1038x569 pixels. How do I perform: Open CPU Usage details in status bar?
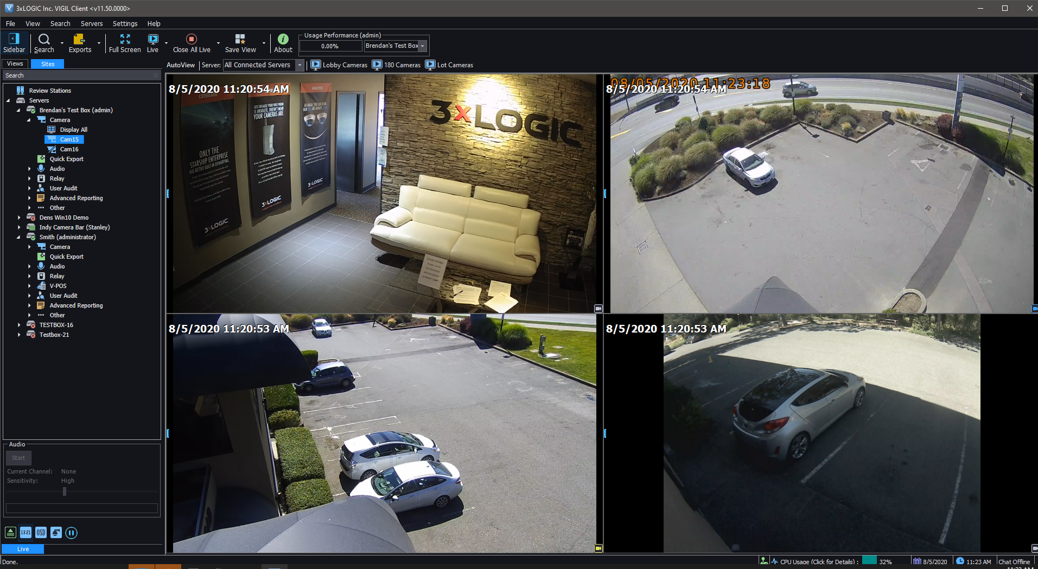[x=820, y=561]
